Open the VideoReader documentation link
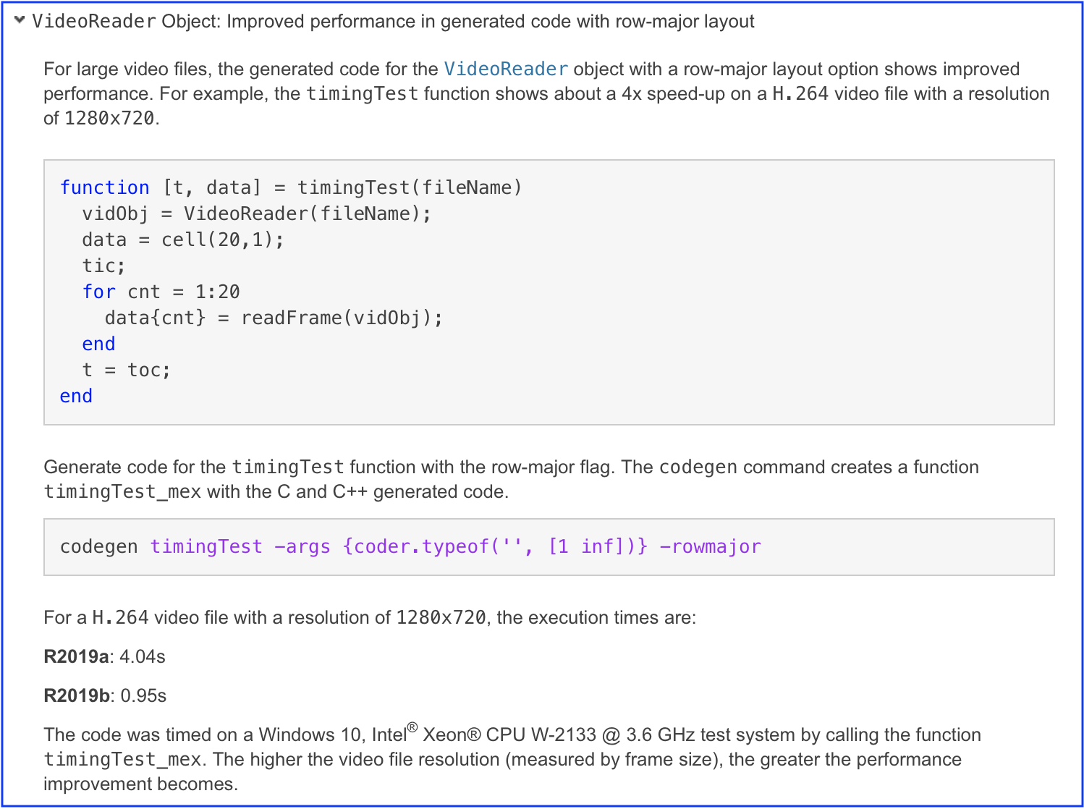 [505, 69]
